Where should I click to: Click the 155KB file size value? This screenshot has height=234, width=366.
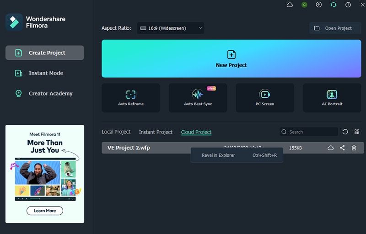[295, 148]
